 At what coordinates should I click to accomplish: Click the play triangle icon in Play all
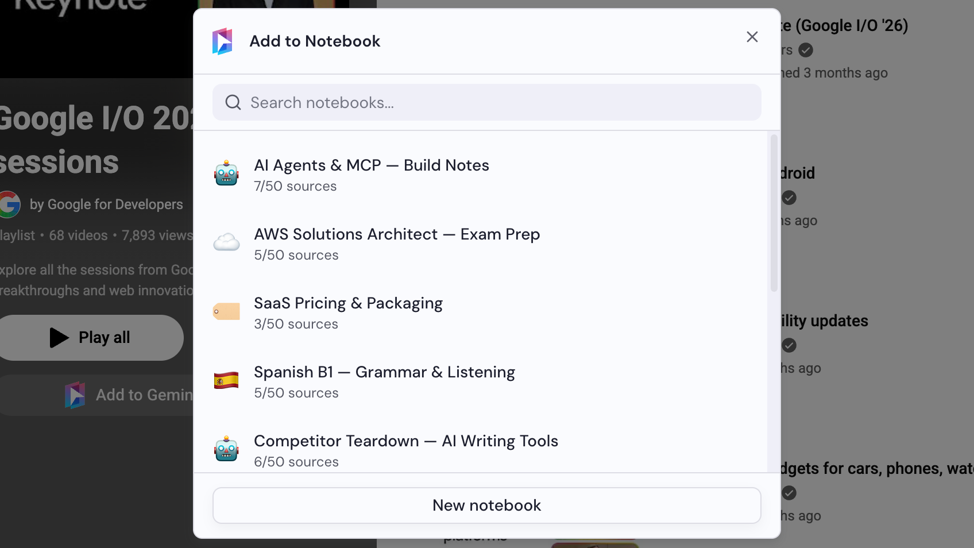click(59, 338)
